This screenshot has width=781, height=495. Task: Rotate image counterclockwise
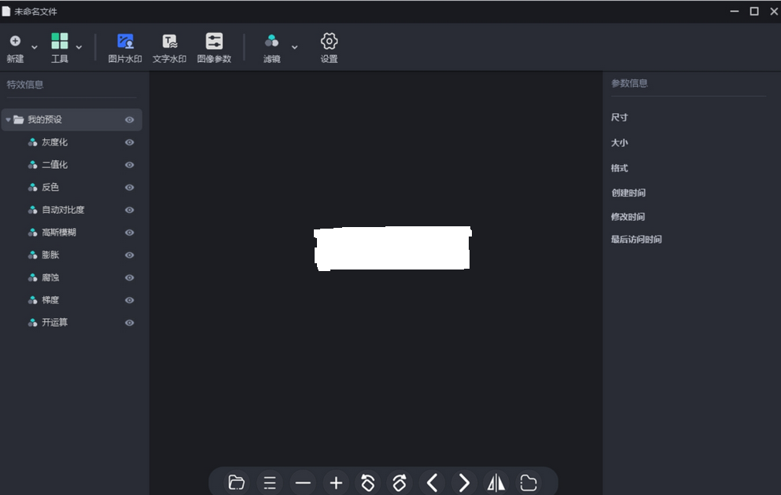pyautogui.click(x=367, y=482)
